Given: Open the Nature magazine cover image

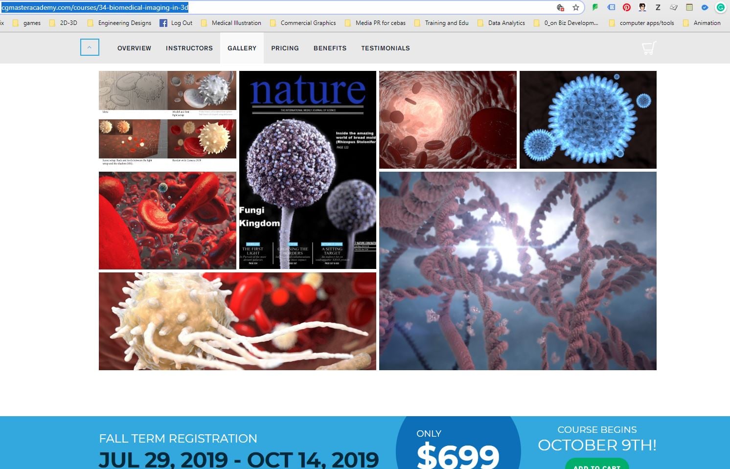Looking at the screenshot, I should tap(308, 170).
